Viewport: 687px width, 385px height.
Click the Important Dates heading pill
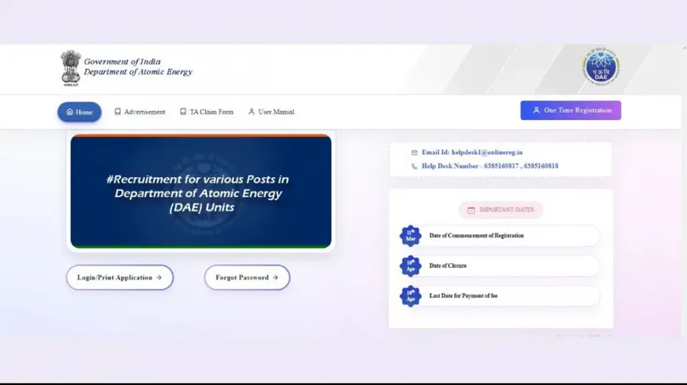click(x=501, y=210)
